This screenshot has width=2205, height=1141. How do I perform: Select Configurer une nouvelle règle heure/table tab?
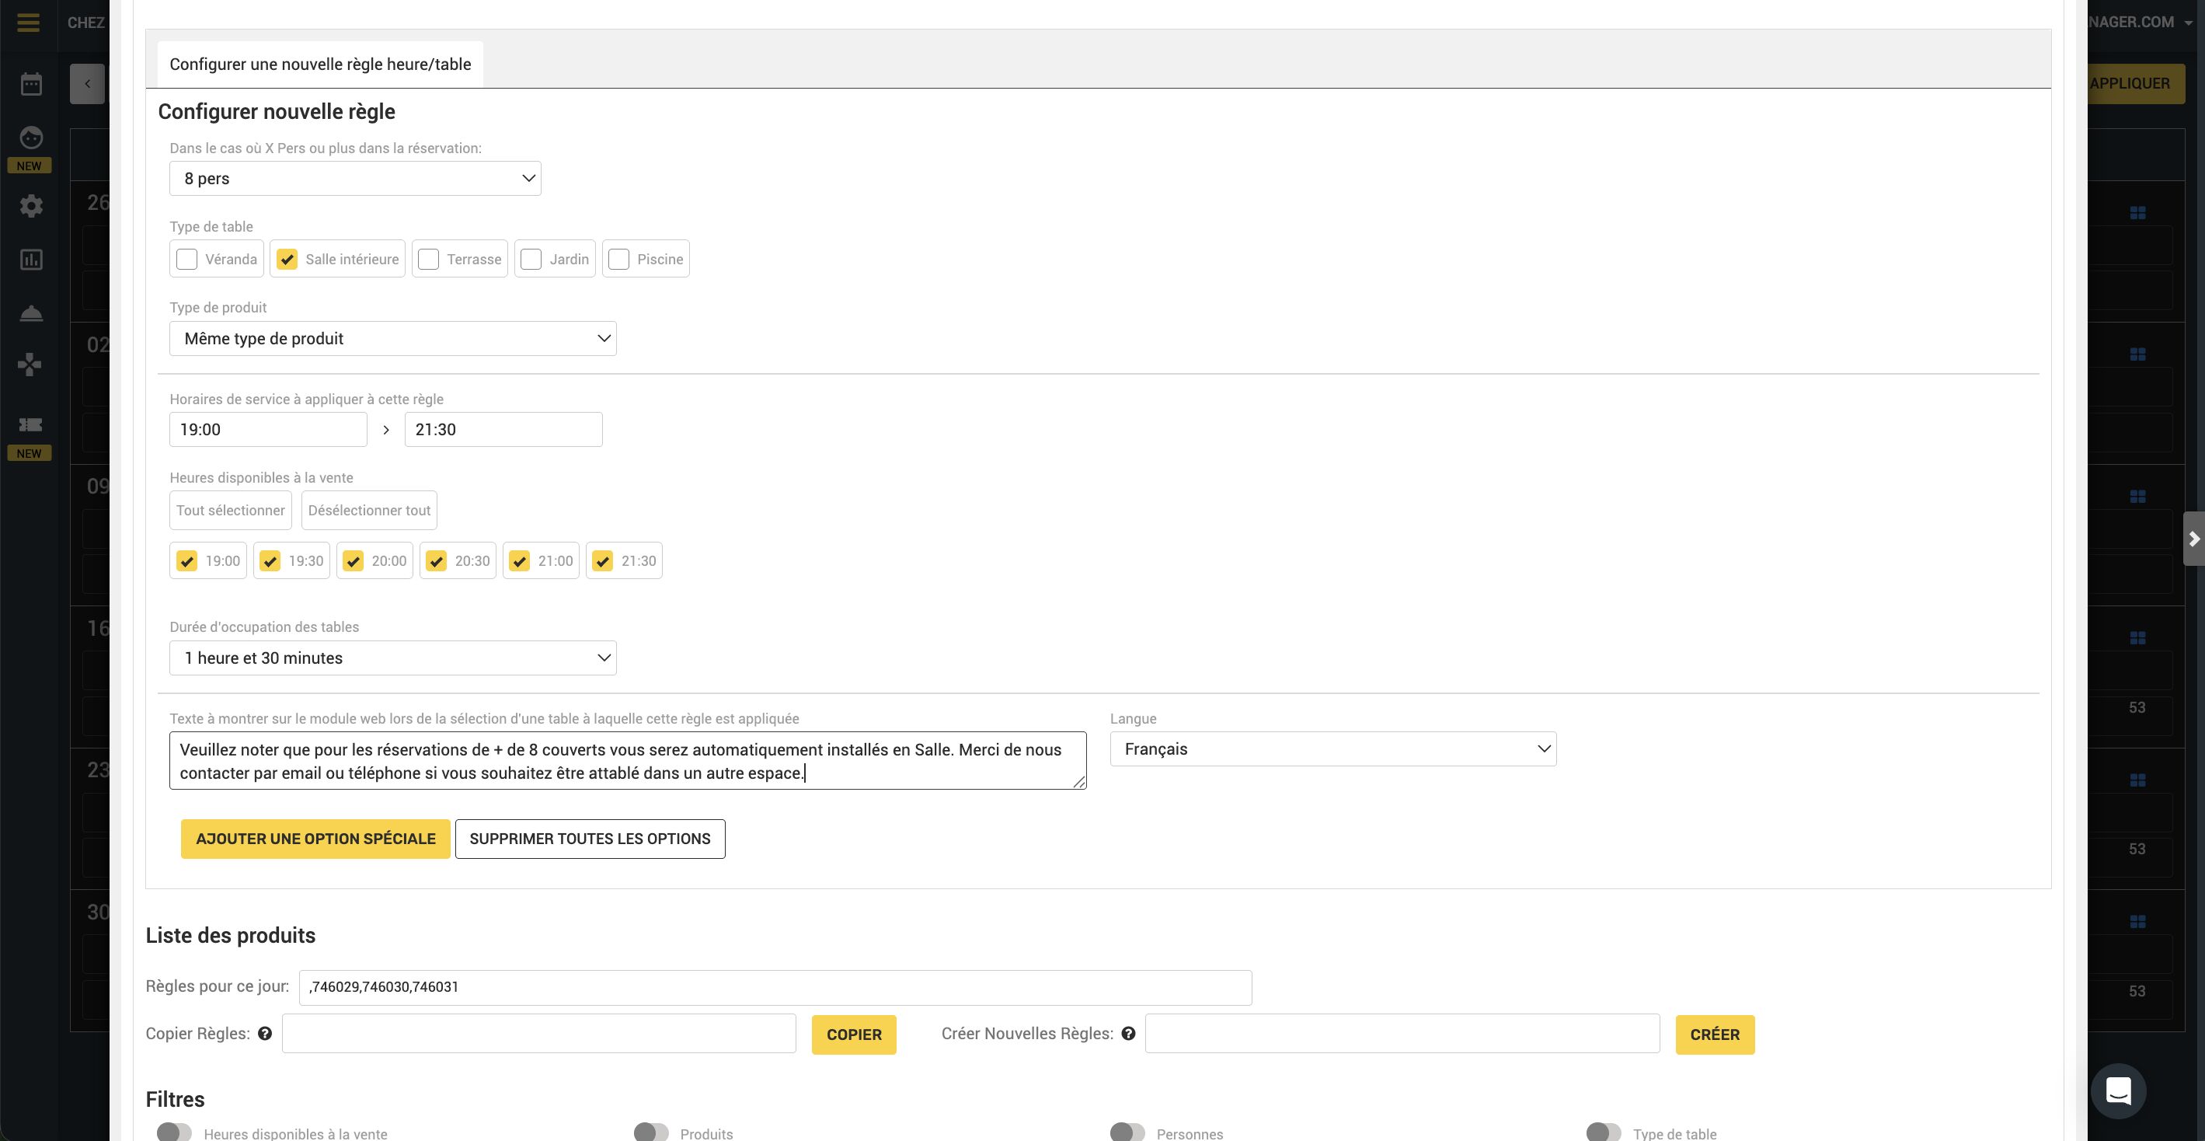pyautogui.click(x=320, y=65)
